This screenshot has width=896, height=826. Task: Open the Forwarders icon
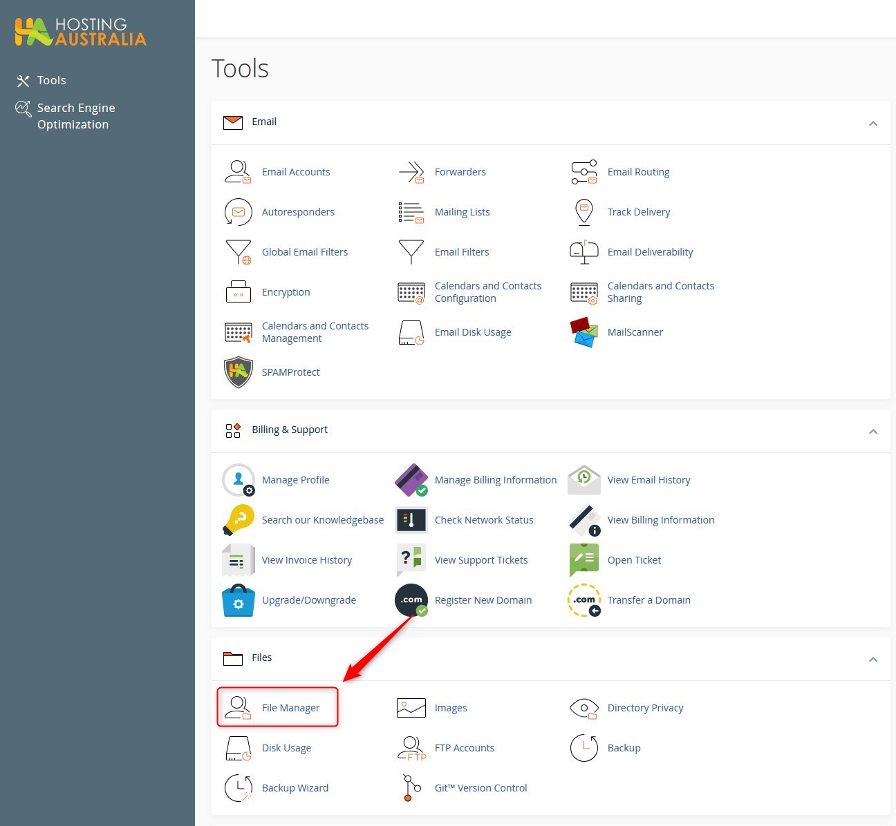(411, 172)
